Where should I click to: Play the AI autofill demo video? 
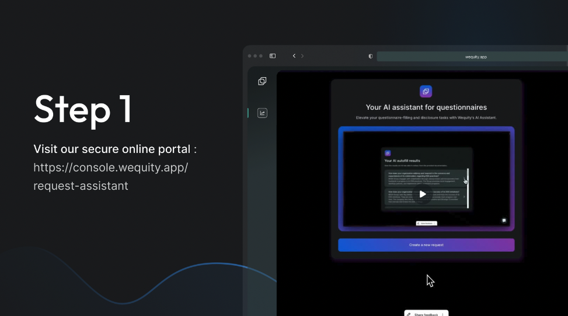423,195
